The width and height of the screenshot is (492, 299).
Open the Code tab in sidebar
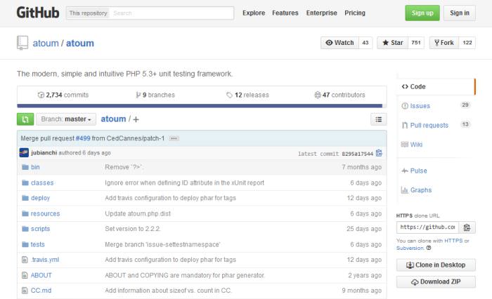click(436, 86)
